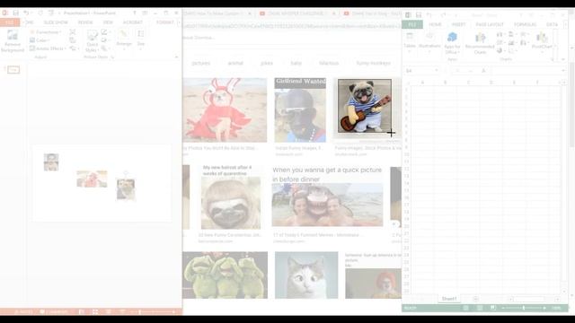This screenshot has width=575, height=323.
Task: Open the 'Girlfriend Wanted' image result
Action: (300, 109)
